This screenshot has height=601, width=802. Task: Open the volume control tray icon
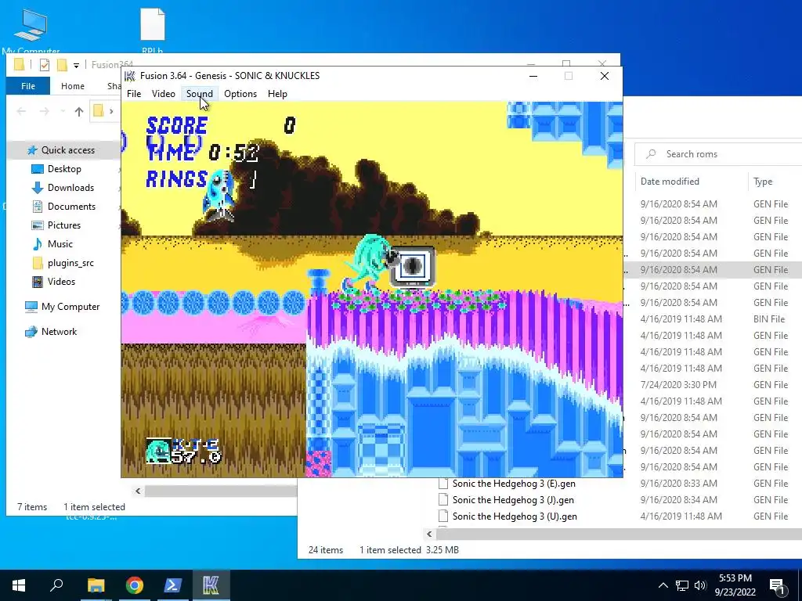click(x=700, y=585)
